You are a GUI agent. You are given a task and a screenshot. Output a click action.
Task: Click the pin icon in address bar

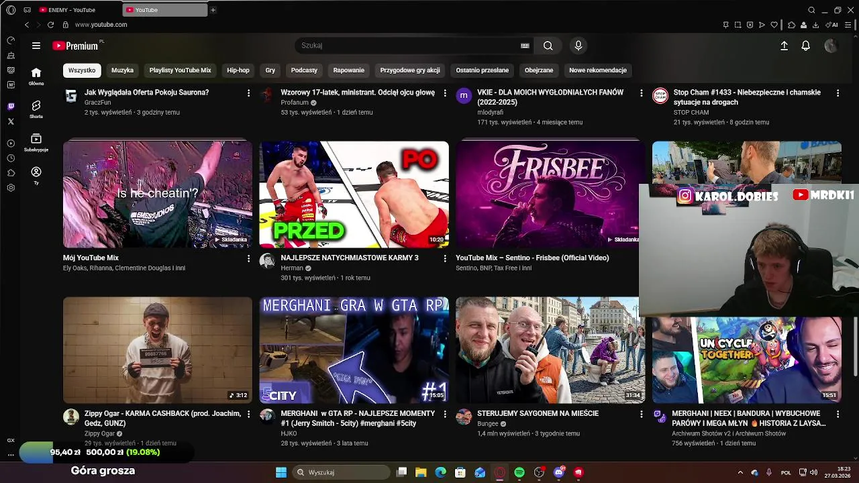coord(725,25)
